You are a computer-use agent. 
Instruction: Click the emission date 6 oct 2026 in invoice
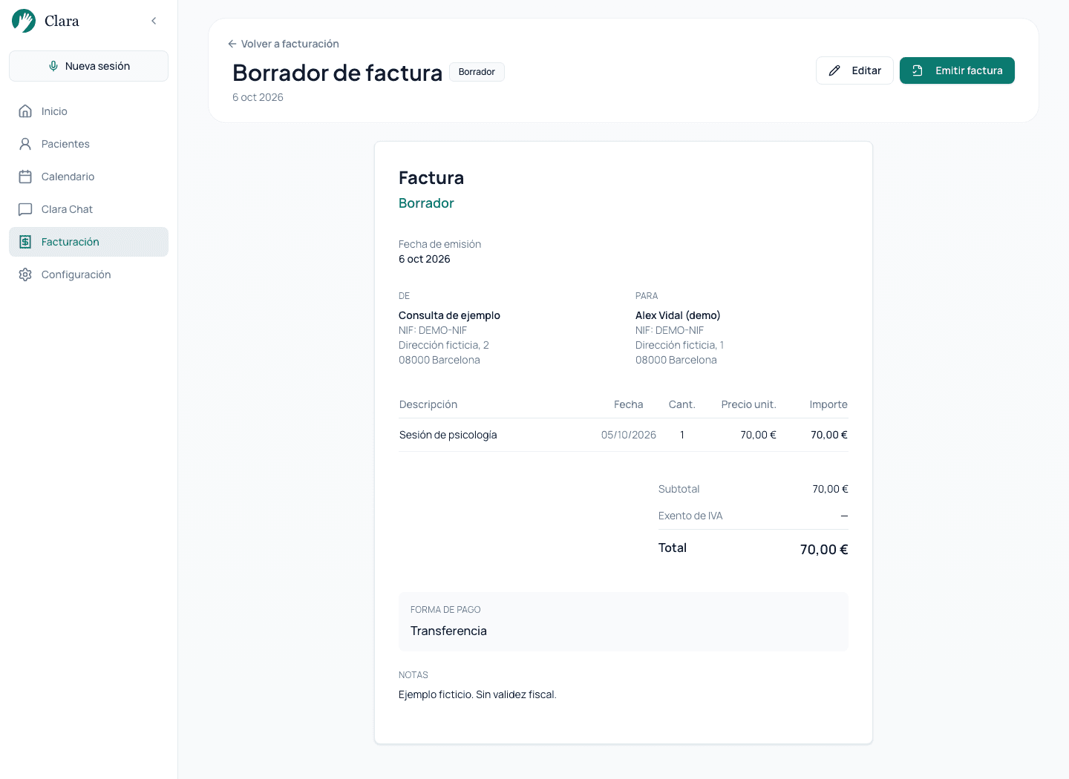[425, 259]
